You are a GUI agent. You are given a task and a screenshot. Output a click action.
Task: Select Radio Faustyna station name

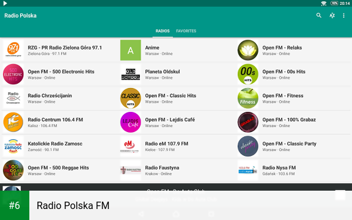[162, 167]
